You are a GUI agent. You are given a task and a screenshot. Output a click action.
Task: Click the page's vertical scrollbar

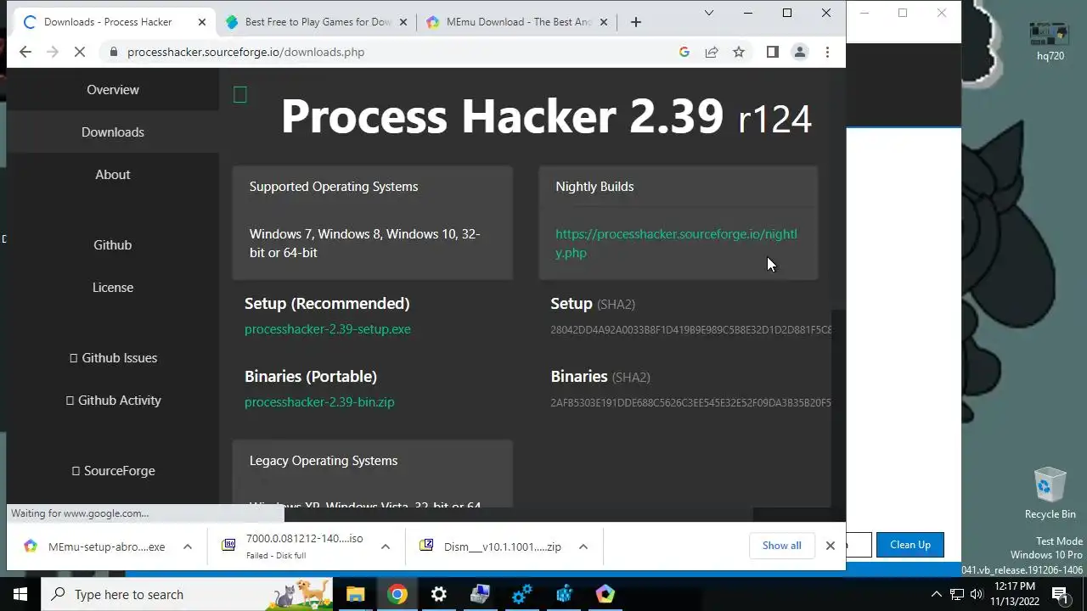click(838, 289)
